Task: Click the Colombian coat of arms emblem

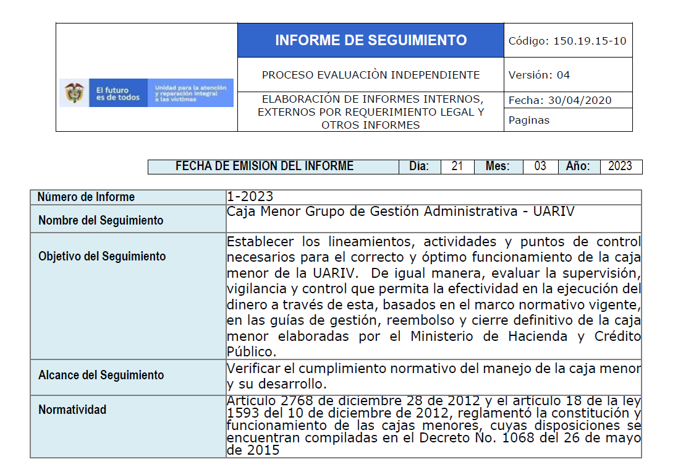Action: click(74, 93)
